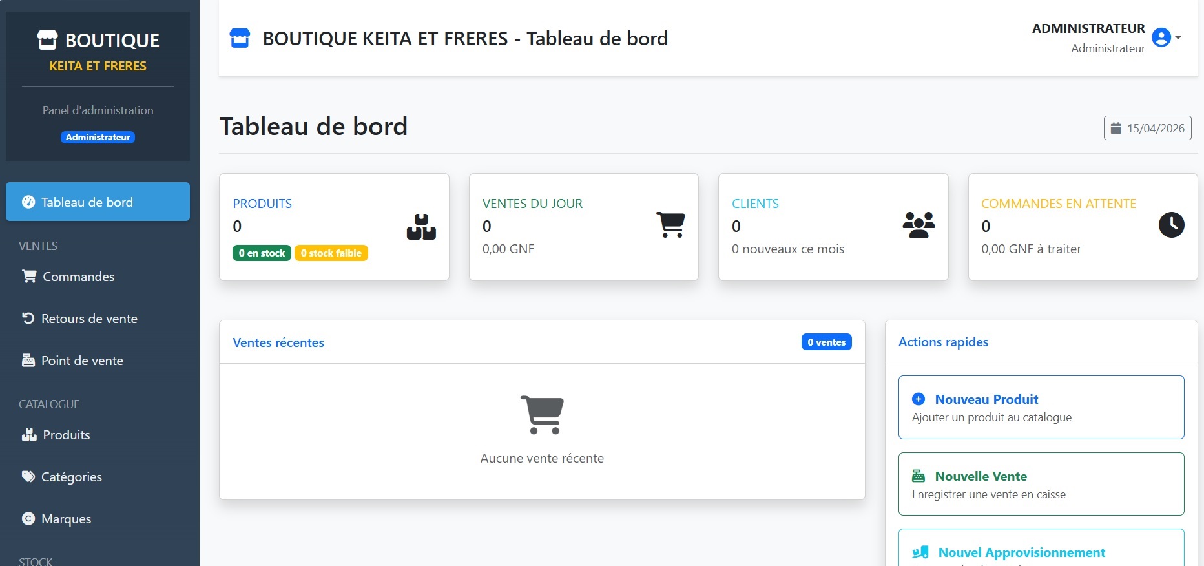Select Point de vente in sidebar
The height and width of the screenshot is (566, 1204).
[82, 361]
